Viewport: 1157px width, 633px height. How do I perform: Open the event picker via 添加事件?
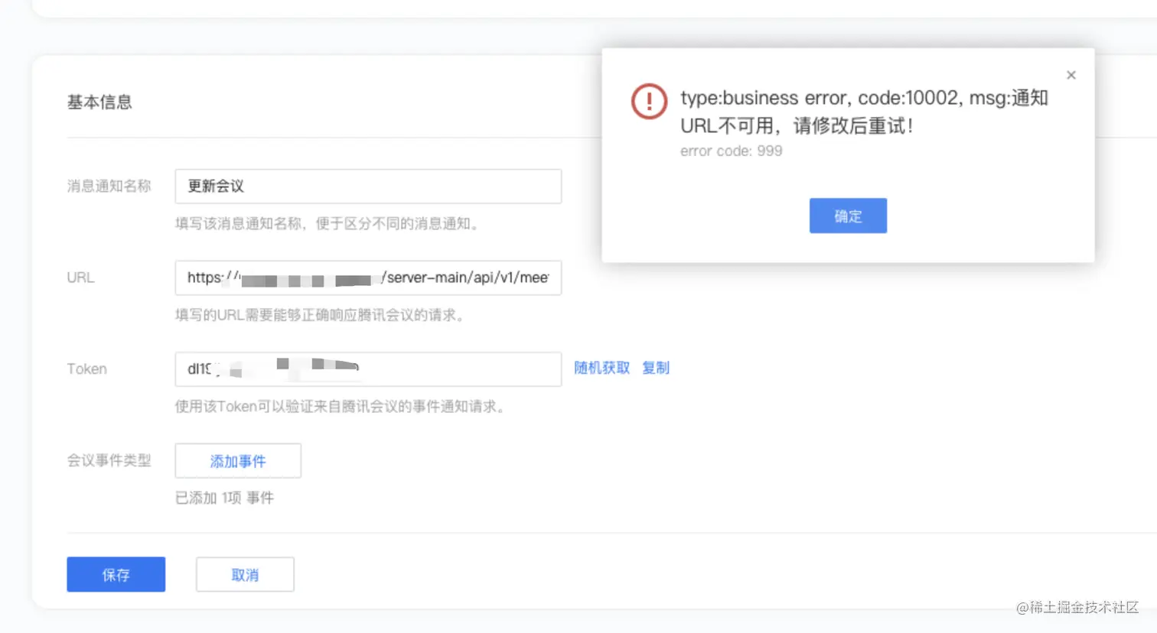pyautogui.click(x=237, y=460)
